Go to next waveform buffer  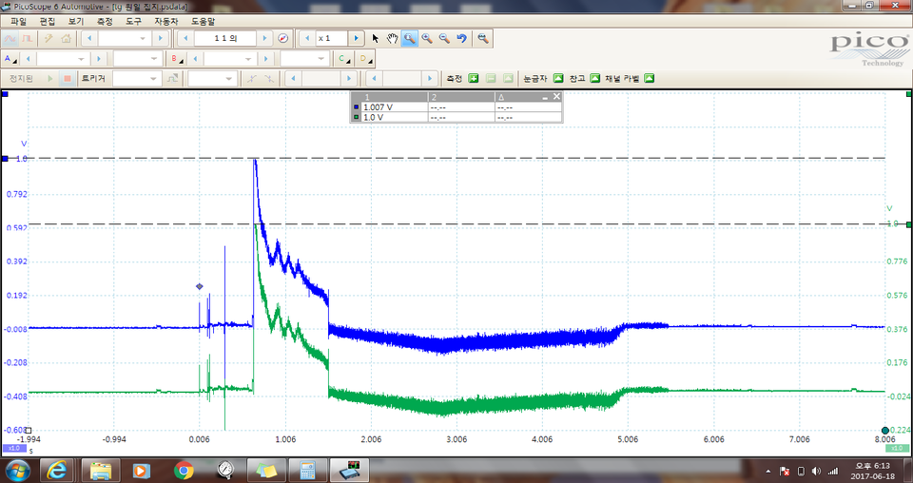[x=264, y=38]
